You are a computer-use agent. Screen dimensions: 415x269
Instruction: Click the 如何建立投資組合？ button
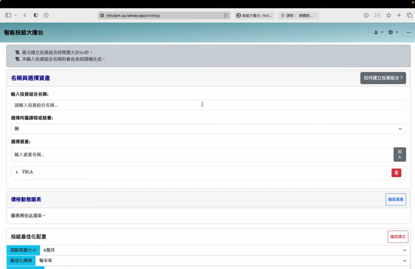coord(383,78)
